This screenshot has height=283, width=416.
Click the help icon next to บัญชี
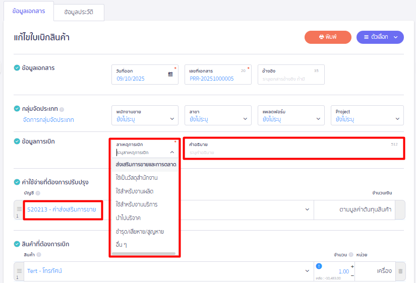38,193
